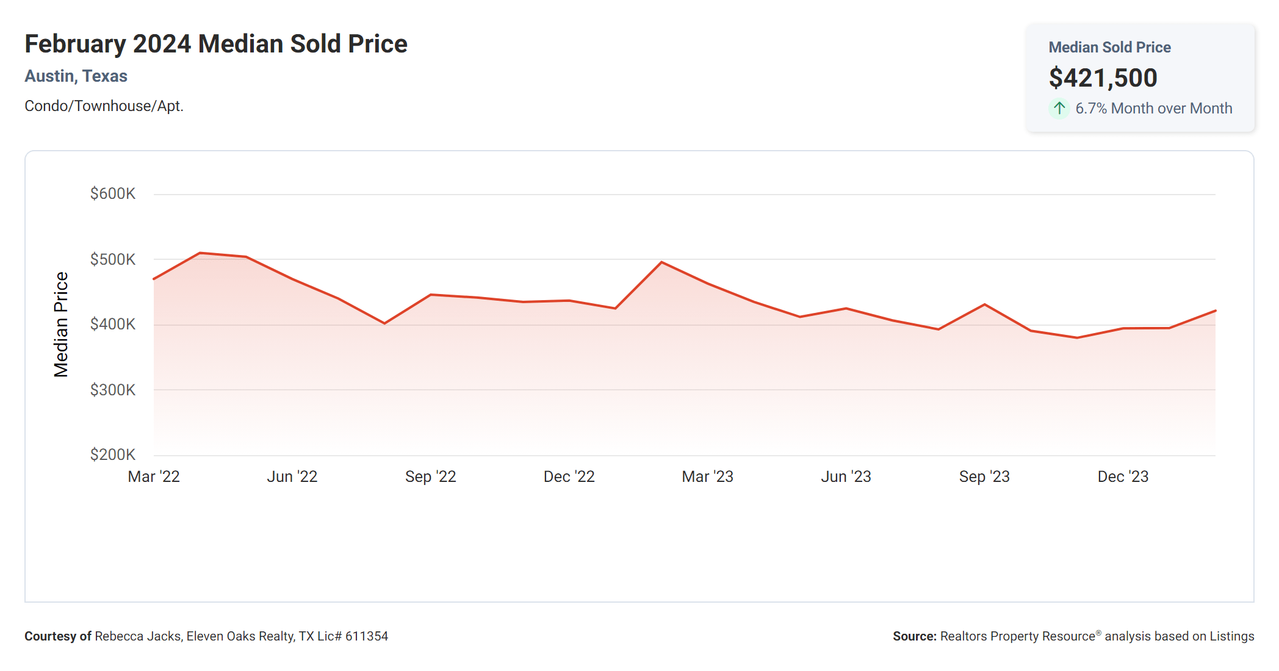Select the Jun '22 x-axis label
The image size is (1279, 671).
click(x=292, y=476)
